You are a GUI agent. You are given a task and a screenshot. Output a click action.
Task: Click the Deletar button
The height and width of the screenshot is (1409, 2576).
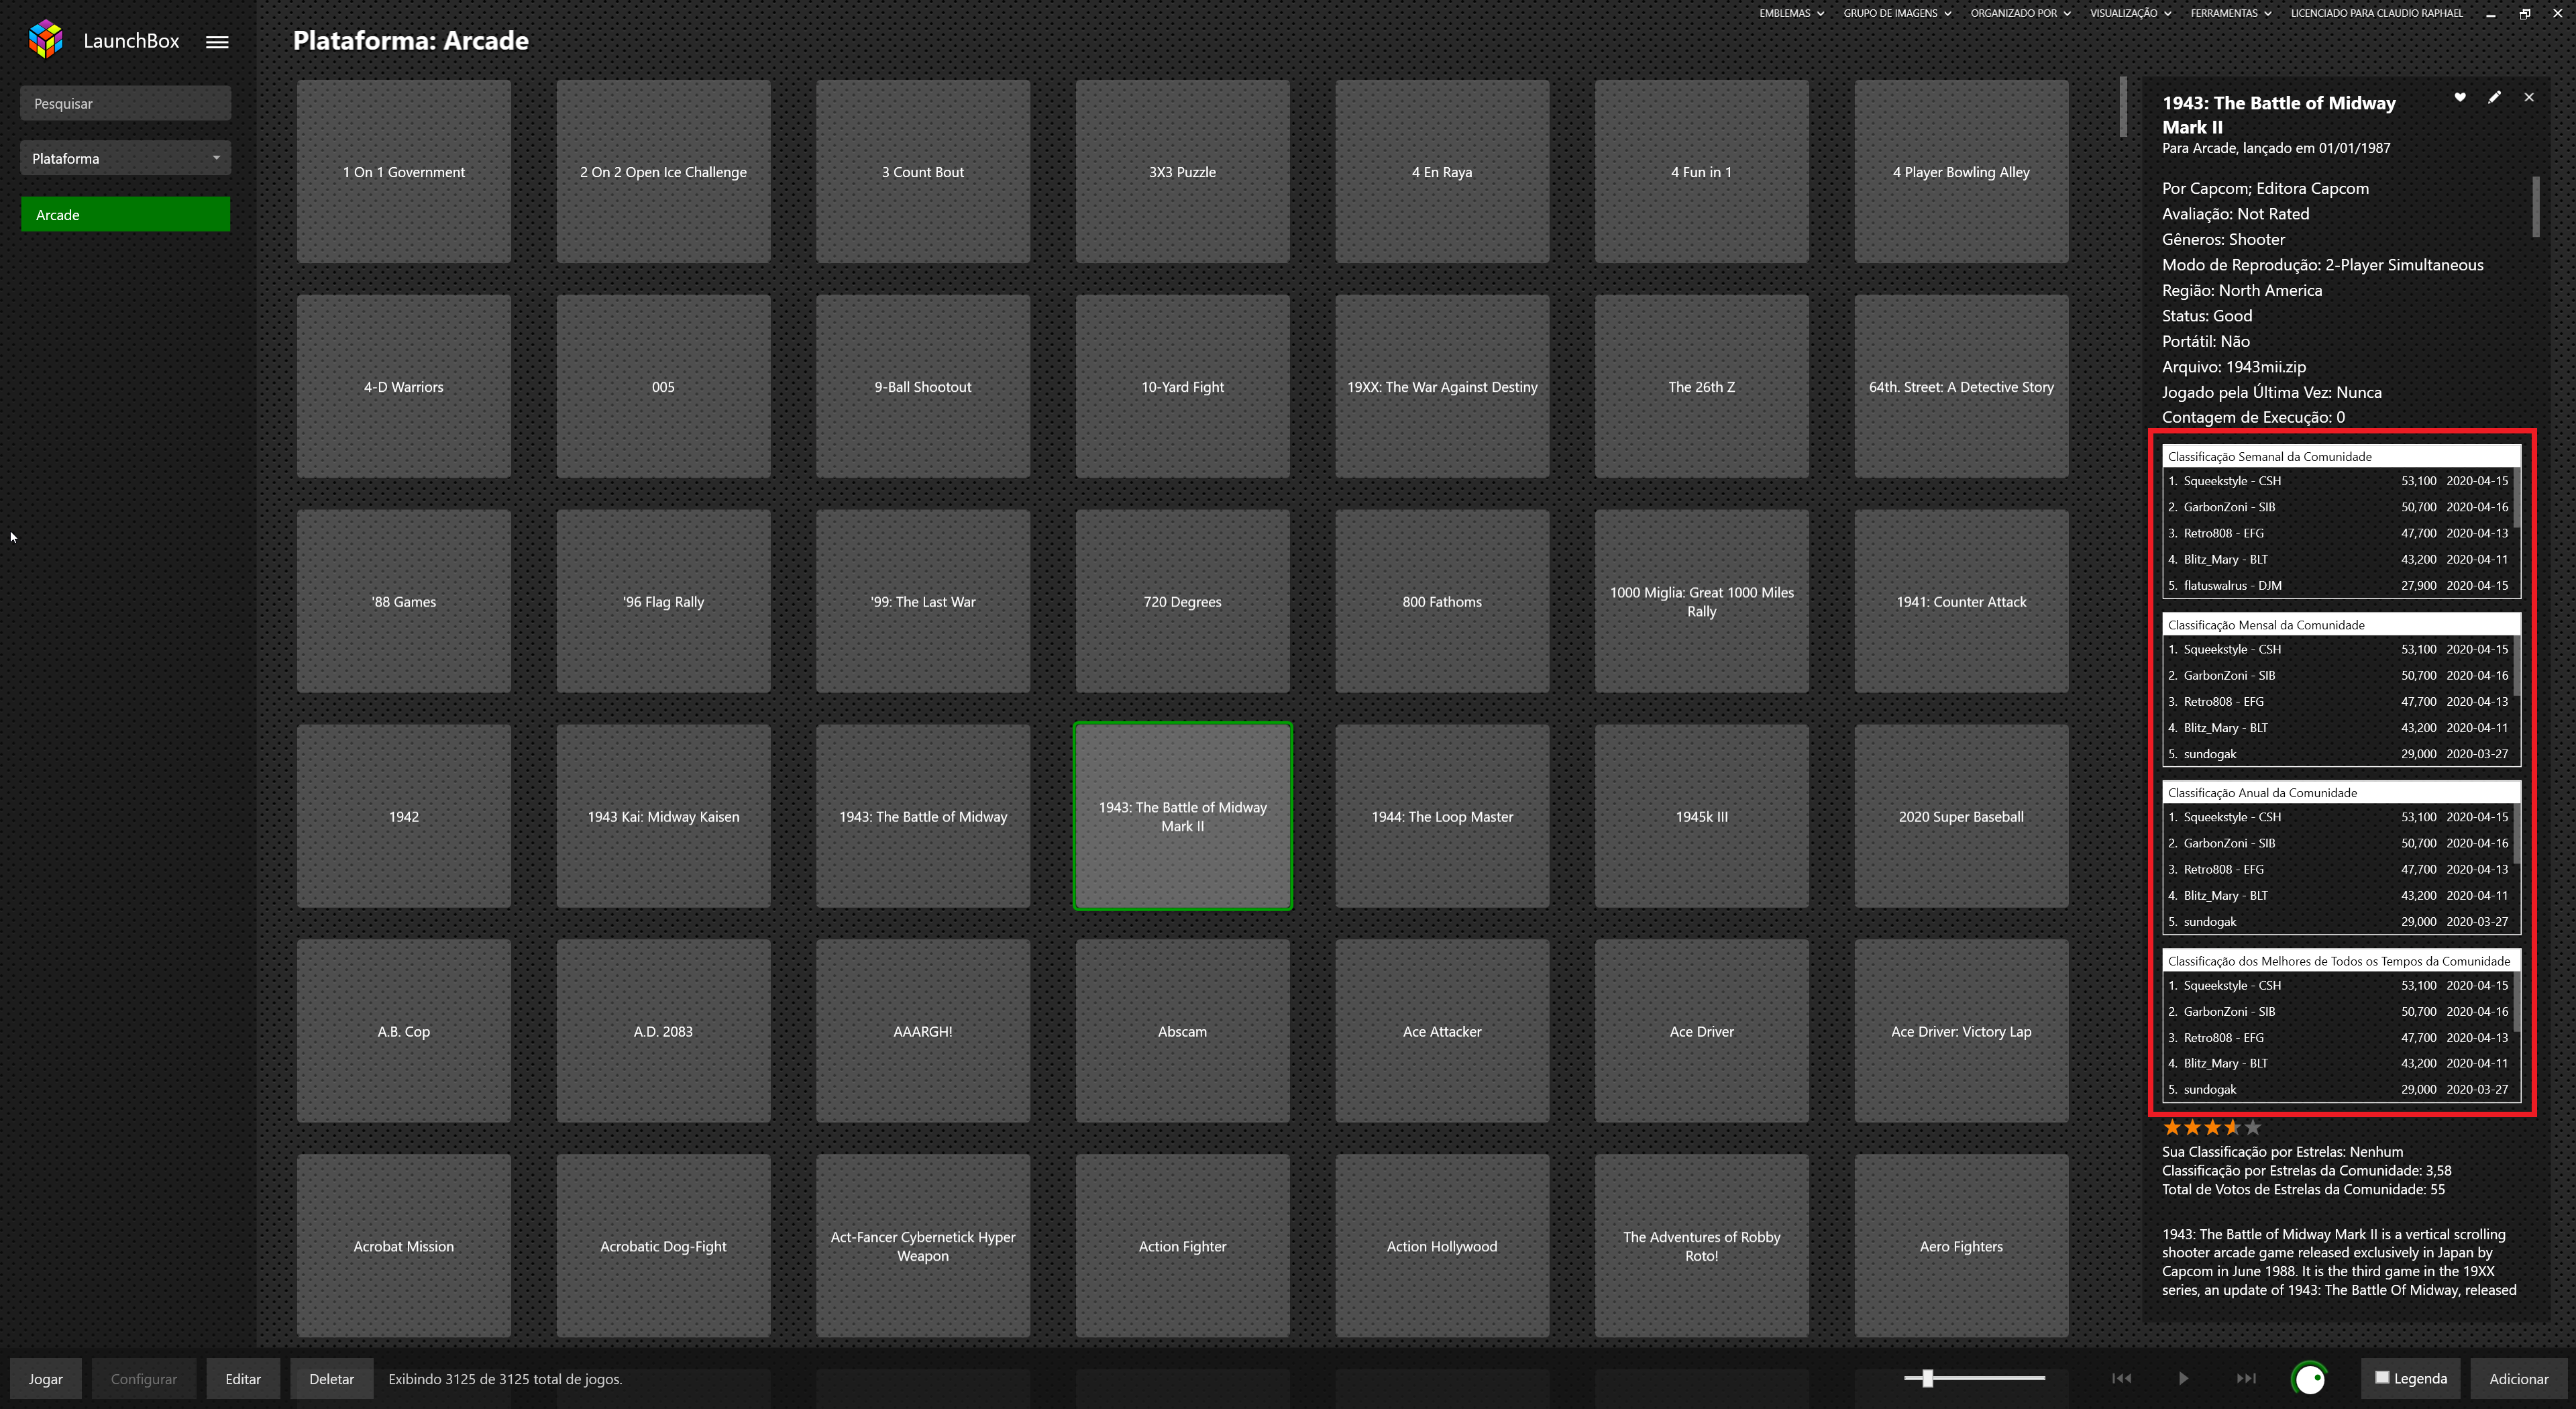(331, 1378)
